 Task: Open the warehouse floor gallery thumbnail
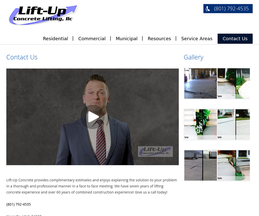201,83
